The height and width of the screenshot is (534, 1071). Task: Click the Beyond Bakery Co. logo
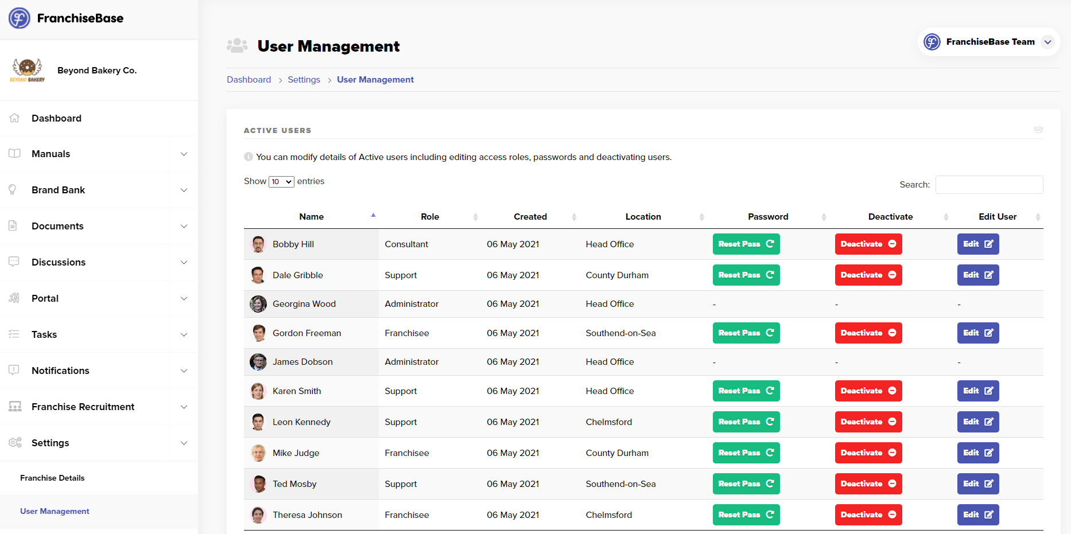[27, 71]
